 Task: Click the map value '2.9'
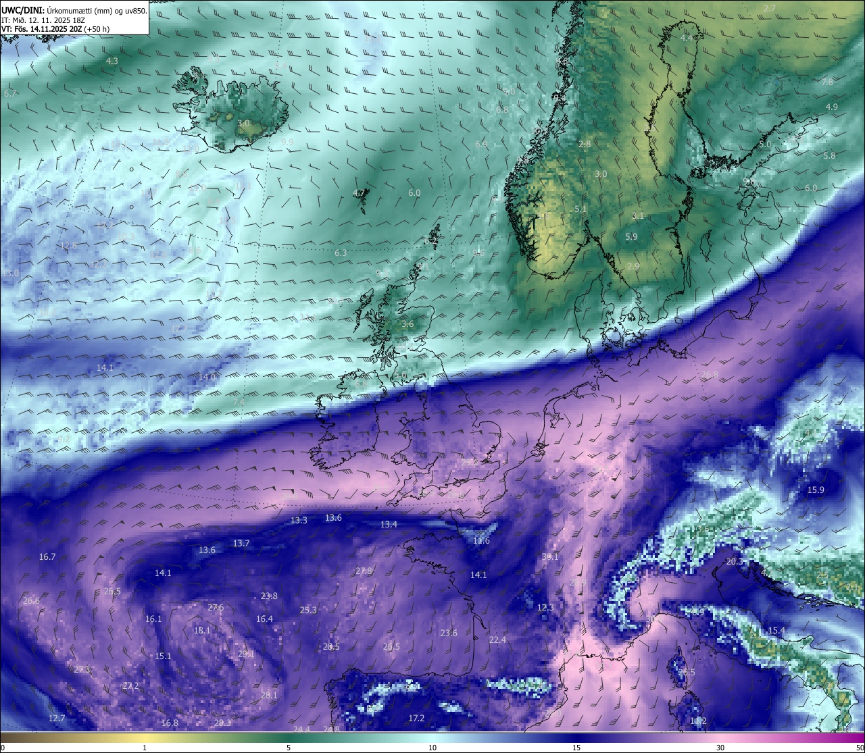pyautogui.click(x=633, y=267)
